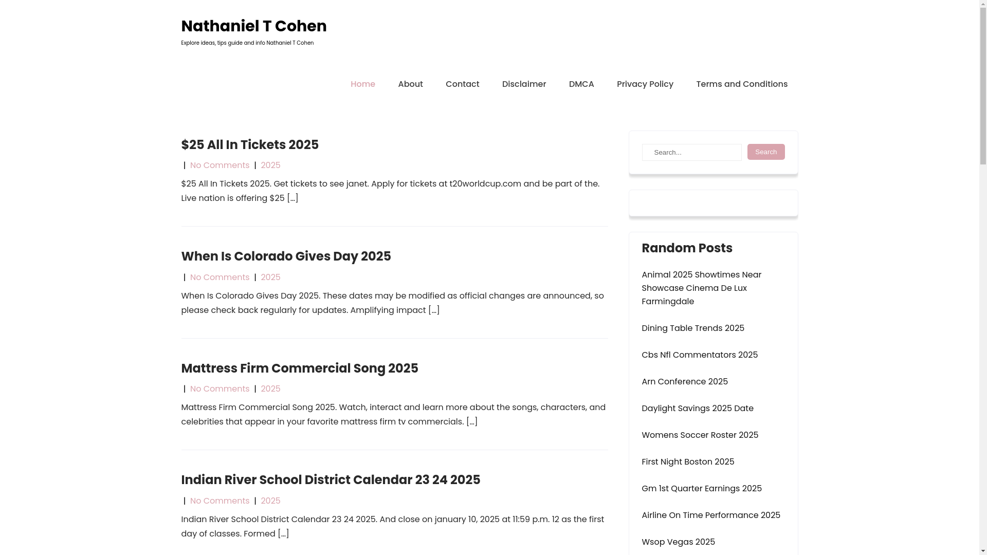The image size is (987, 555).
Task: Open Airline On Time Performance 2025 post
Action: (x=711, y=515)
